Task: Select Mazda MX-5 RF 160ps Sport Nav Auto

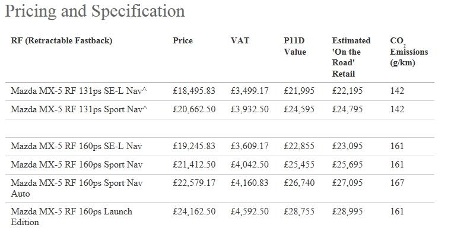Action: (x=77, y=188)
